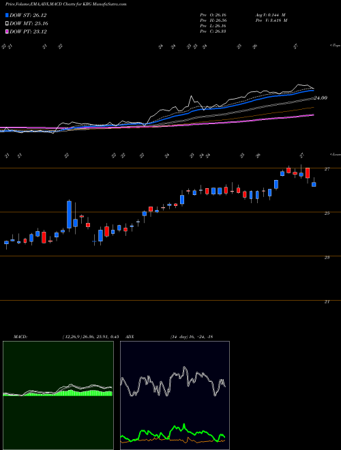The width and height of the screenshot is (341, 450).
Task: Select the 'DOW MT: 25.16' legend text
Action: pos(29,24)
